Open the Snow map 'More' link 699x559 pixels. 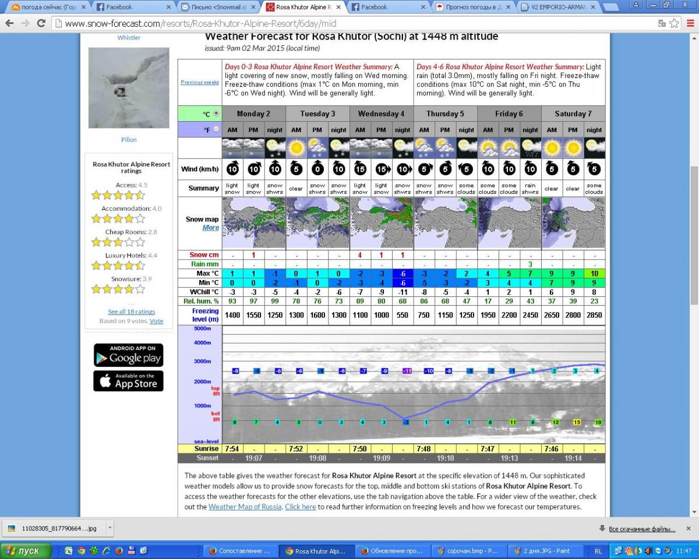point(211,228)
